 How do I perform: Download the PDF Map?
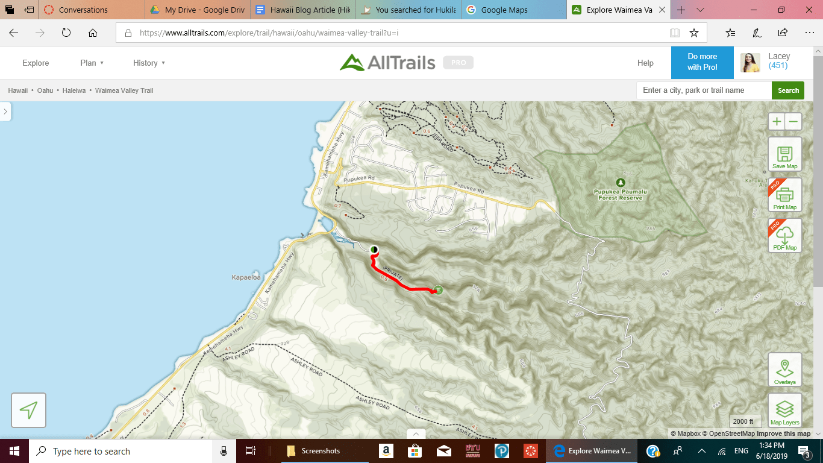(x=785, y=236)
